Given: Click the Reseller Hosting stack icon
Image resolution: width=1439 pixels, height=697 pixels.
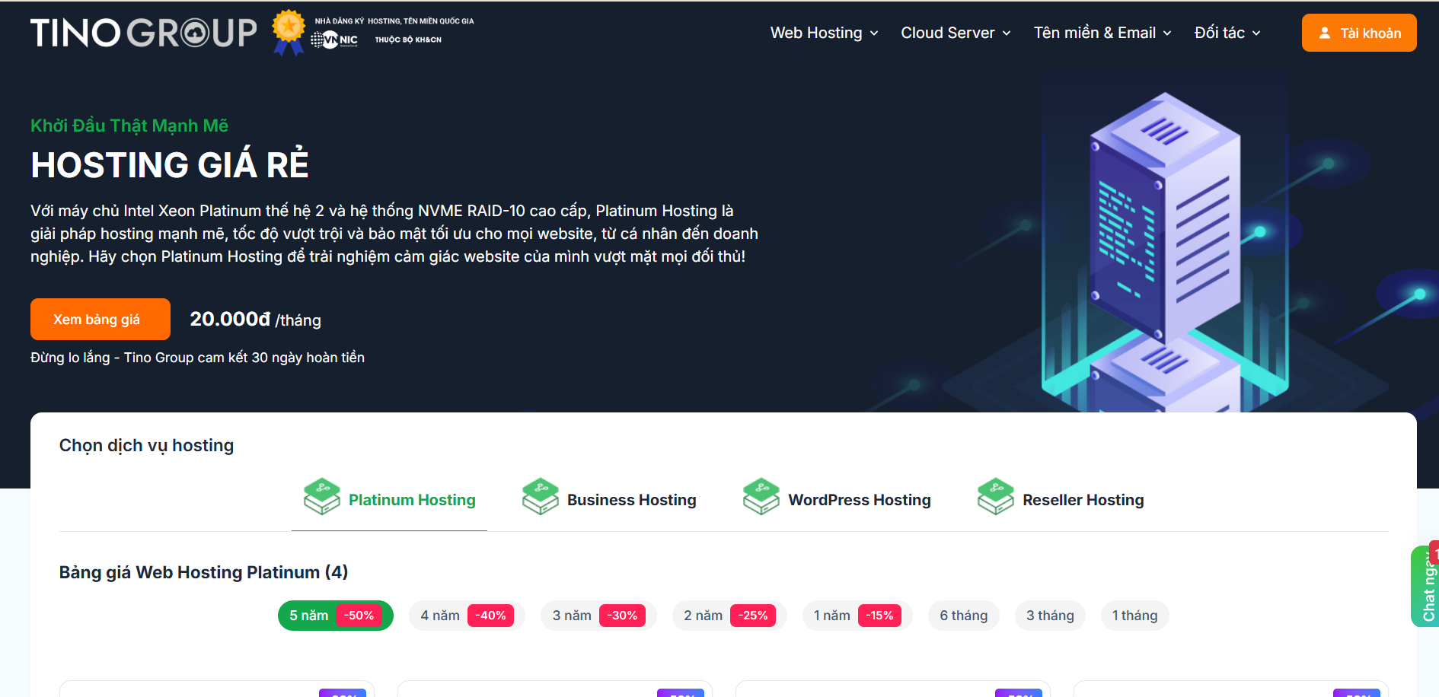Looking at the screenshot, I should coord(995,495).
